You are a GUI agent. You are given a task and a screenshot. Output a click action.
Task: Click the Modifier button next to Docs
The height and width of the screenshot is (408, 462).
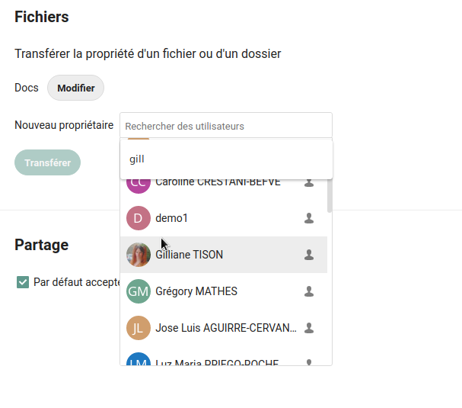(x=75, y=88)
